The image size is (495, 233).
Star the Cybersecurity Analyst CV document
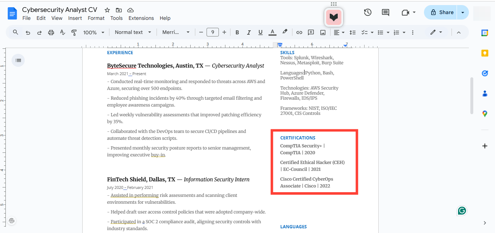107,10
